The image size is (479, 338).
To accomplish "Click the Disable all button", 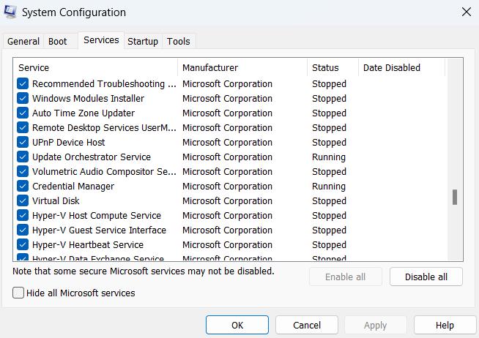I will [426, 277].
